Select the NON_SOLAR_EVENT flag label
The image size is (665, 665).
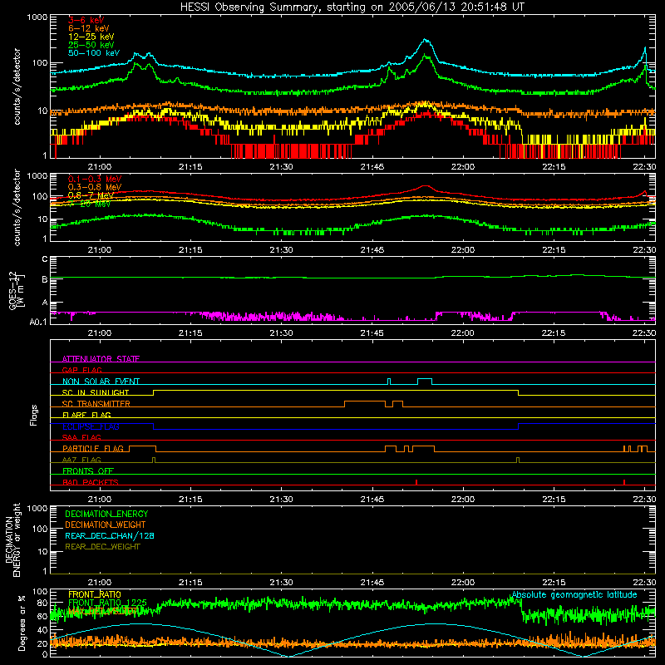(x=101, y=382)
